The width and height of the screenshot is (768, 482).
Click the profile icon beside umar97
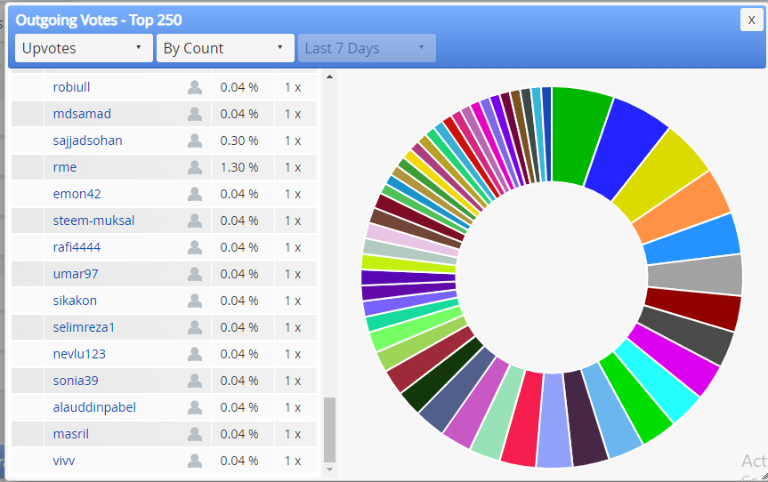click(195, 274)
